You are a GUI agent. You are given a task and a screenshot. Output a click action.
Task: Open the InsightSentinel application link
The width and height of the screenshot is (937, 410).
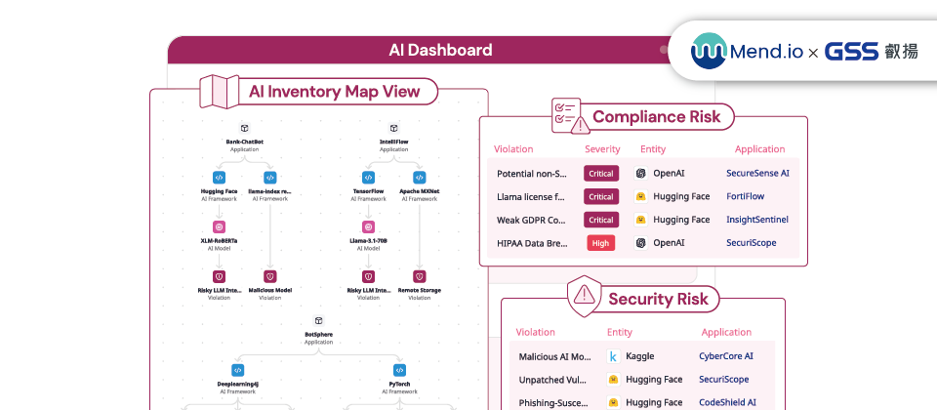tap(757, 220)
